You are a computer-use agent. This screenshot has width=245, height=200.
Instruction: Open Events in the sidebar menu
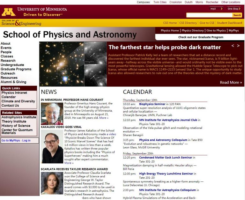(x=6, y=48)
